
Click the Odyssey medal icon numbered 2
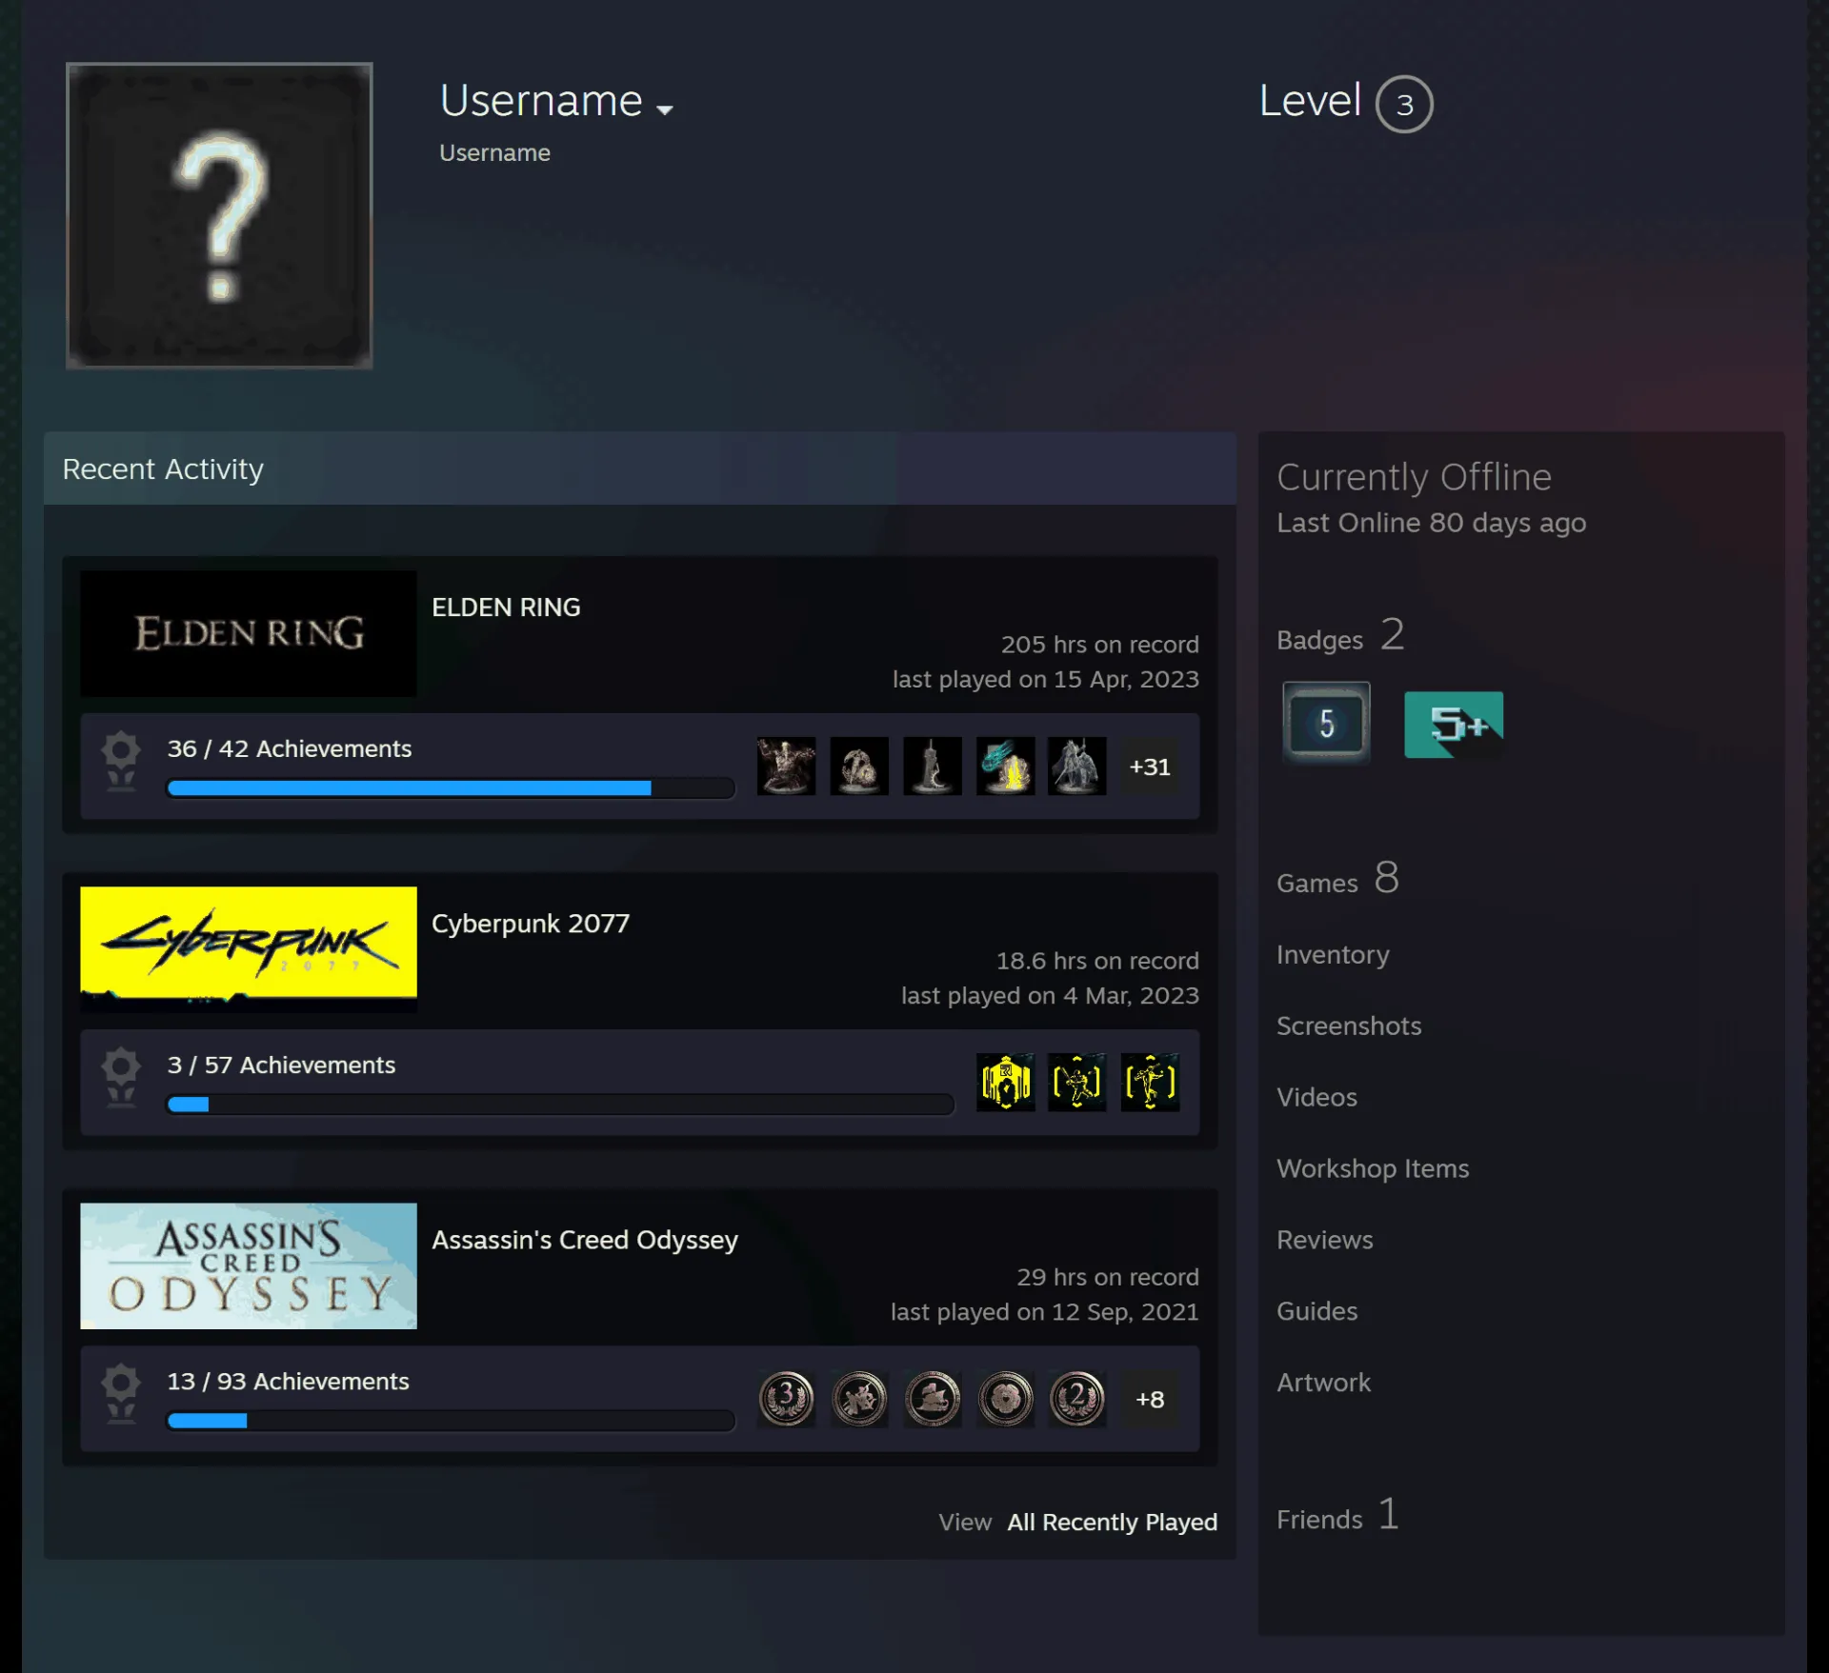point(1077,1398)
